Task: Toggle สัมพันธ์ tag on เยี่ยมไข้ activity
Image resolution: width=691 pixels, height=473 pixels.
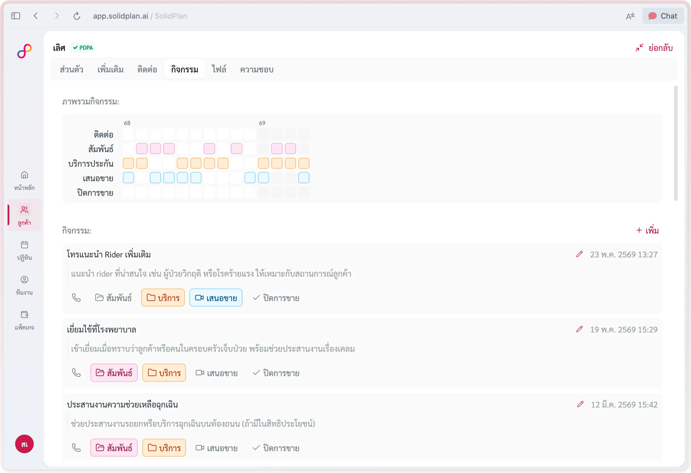Action: pos(114,373)
